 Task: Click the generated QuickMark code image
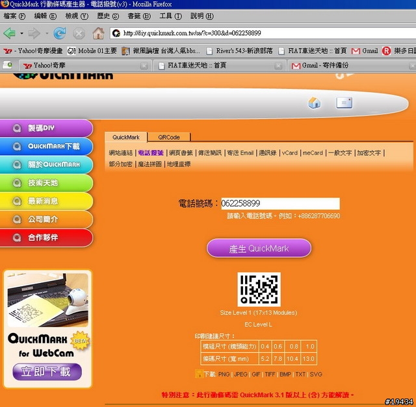click(259, 290)
